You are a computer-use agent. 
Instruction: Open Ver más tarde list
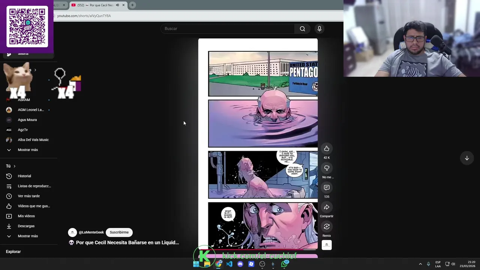tap(28, 196)
